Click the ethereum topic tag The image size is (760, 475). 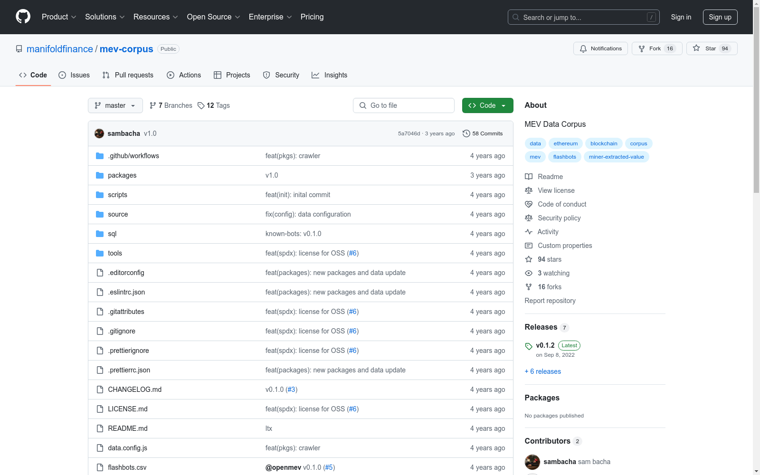[566, 143]
